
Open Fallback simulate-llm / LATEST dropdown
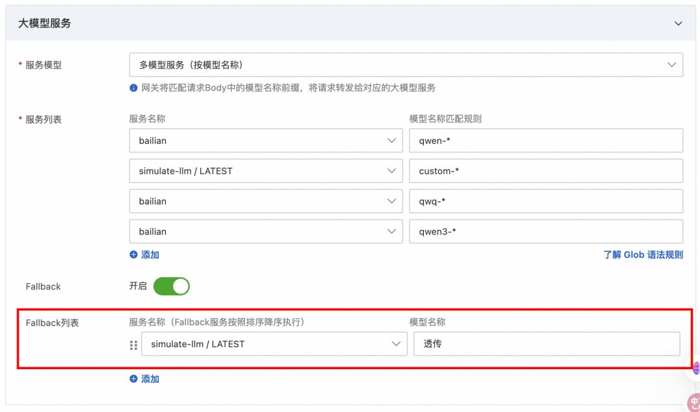pos(274,344)
